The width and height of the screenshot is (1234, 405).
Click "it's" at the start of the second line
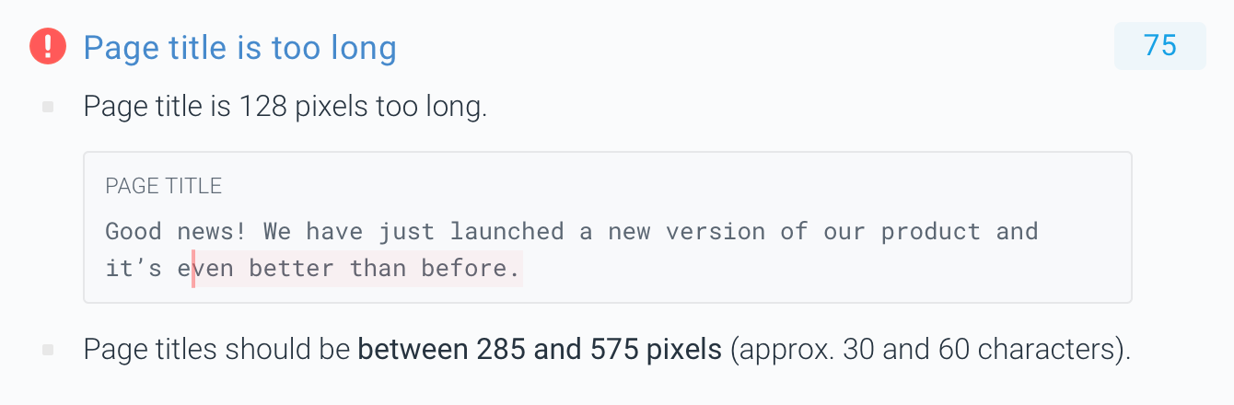[x=134, y=269]
